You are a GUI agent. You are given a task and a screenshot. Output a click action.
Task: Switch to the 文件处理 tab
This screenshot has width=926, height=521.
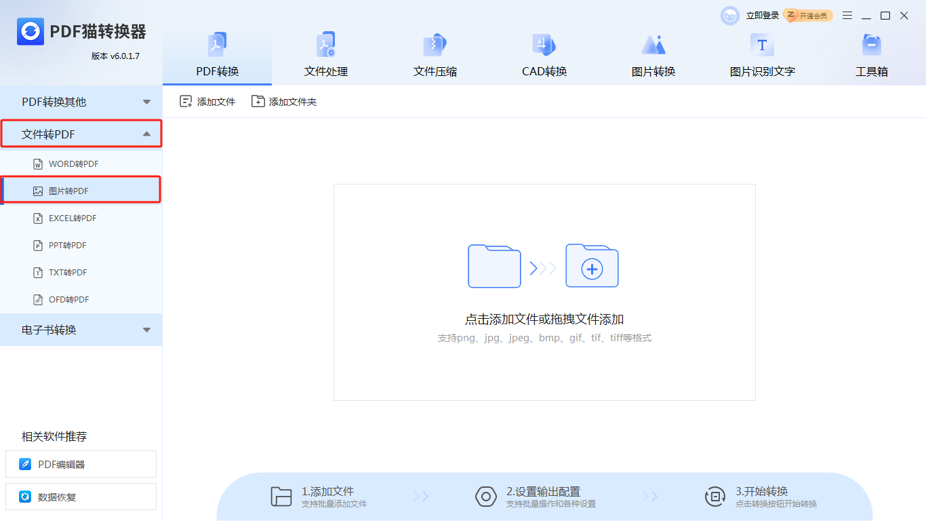(x=326, y=56)
